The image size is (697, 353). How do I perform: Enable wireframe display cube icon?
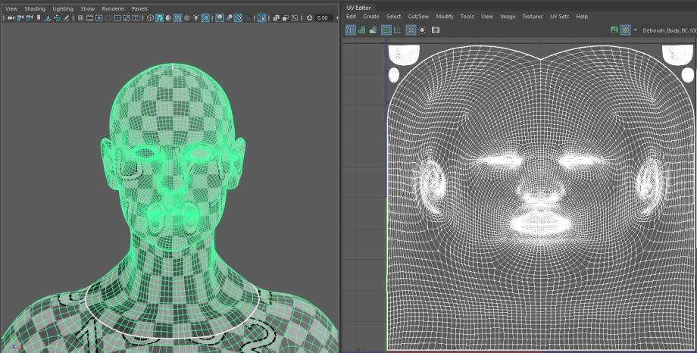point(150,17)
